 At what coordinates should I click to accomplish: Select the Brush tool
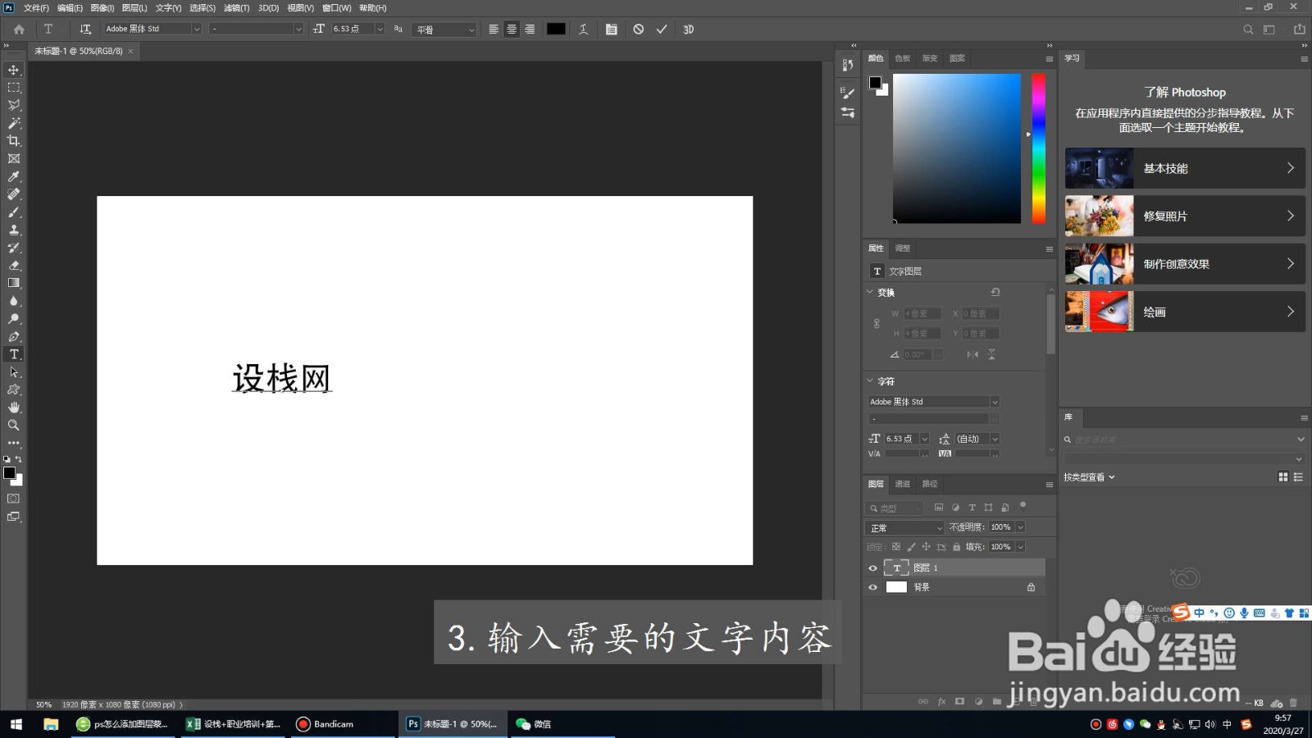pos(14,212)
